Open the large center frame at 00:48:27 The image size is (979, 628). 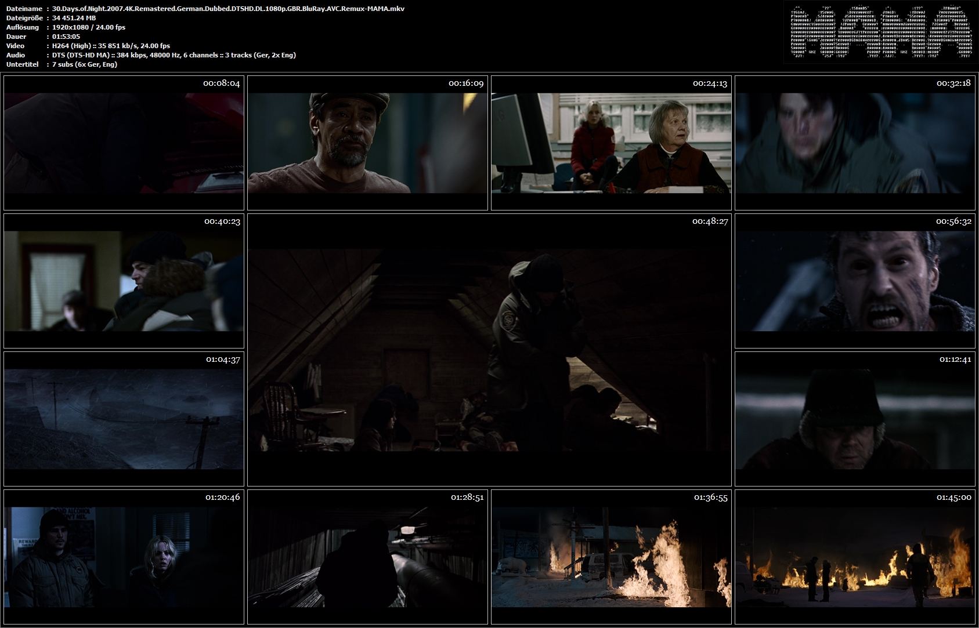coord(489,350)
